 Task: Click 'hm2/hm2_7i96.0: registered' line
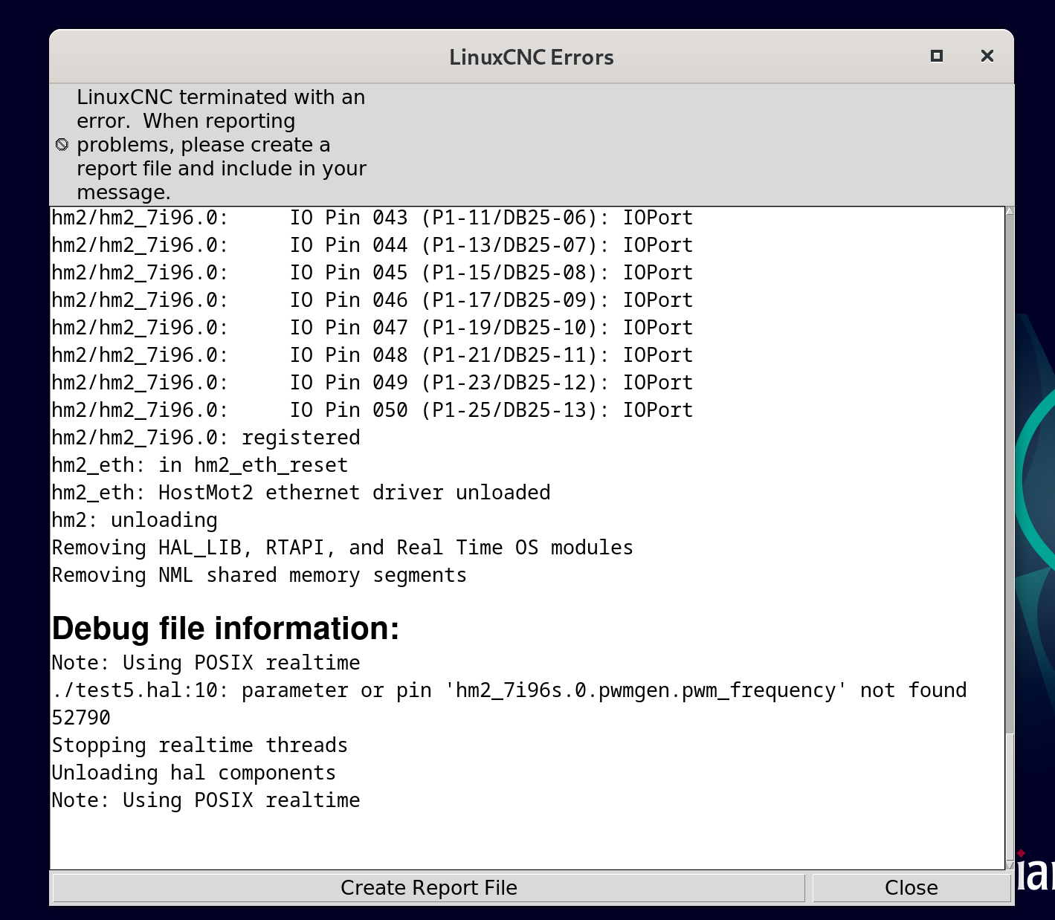(206, 438)
